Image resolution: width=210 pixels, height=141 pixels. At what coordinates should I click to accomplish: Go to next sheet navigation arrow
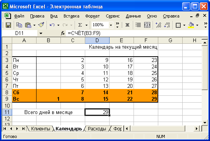17,129
